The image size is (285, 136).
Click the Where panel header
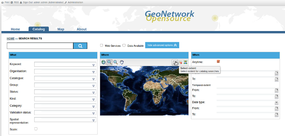pyautogui.click(x=144, y=55)
